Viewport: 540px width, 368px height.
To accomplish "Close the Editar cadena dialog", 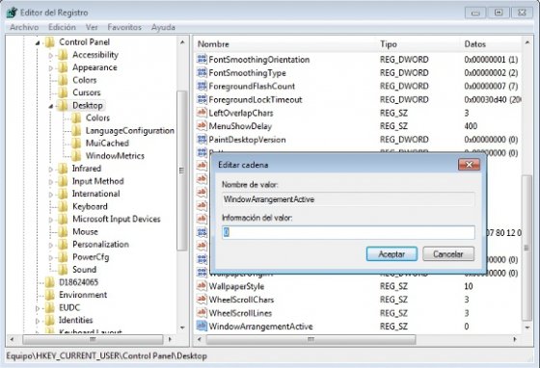I will coord(469,165).
